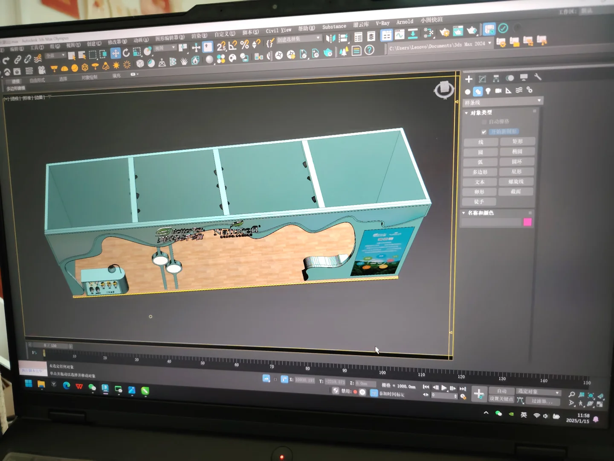The height and width of the screenshot is (461, 614).
Task: Click the pink object color swatch
Action: 527,222
